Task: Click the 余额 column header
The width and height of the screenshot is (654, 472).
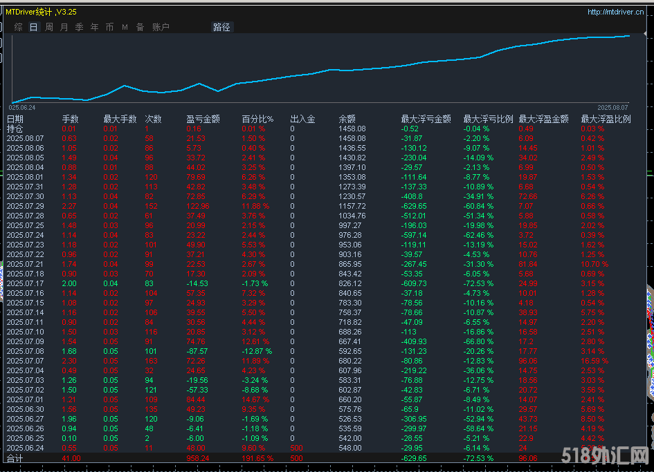Action: pyautogui.click(x=347, y=119)
